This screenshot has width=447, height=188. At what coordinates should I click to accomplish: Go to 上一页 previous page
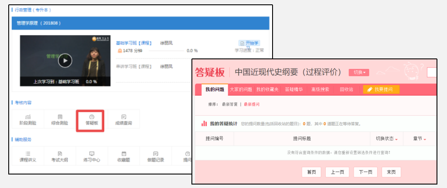tap(337, 172)
